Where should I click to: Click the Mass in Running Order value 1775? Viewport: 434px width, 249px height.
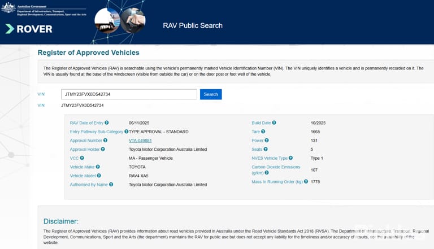pos(315,182)
